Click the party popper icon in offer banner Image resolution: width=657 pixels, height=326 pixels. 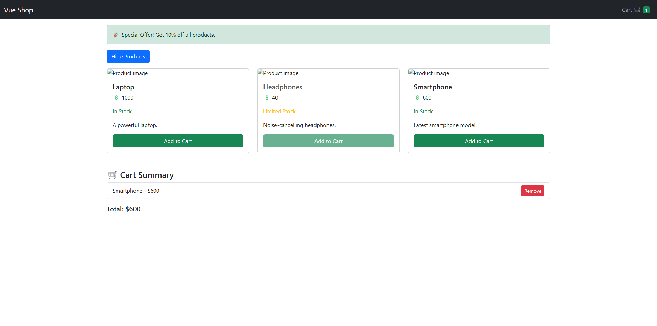(116, 35)
